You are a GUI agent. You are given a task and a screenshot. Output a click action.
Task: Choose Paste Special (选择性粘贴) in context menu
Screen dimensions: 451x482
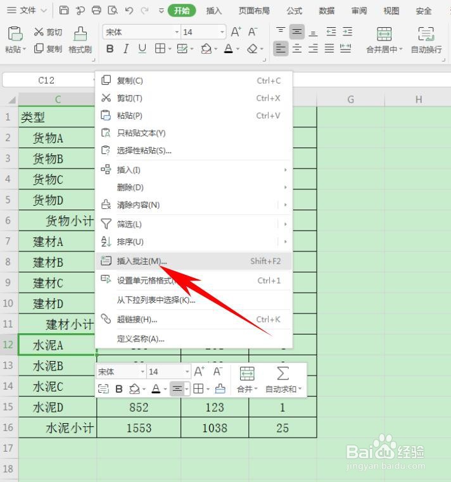click(194, 150)
